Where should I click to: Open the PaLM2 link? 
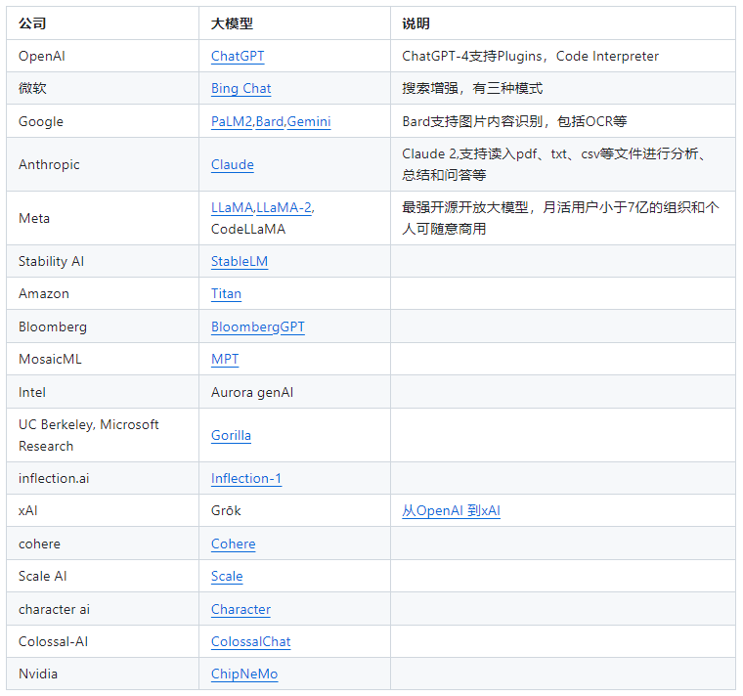pos(232,122)
